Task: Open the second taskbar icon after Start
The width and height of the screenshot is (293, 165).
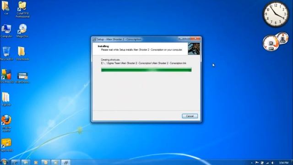Action: pyautogui.click(x=26, y=162)
